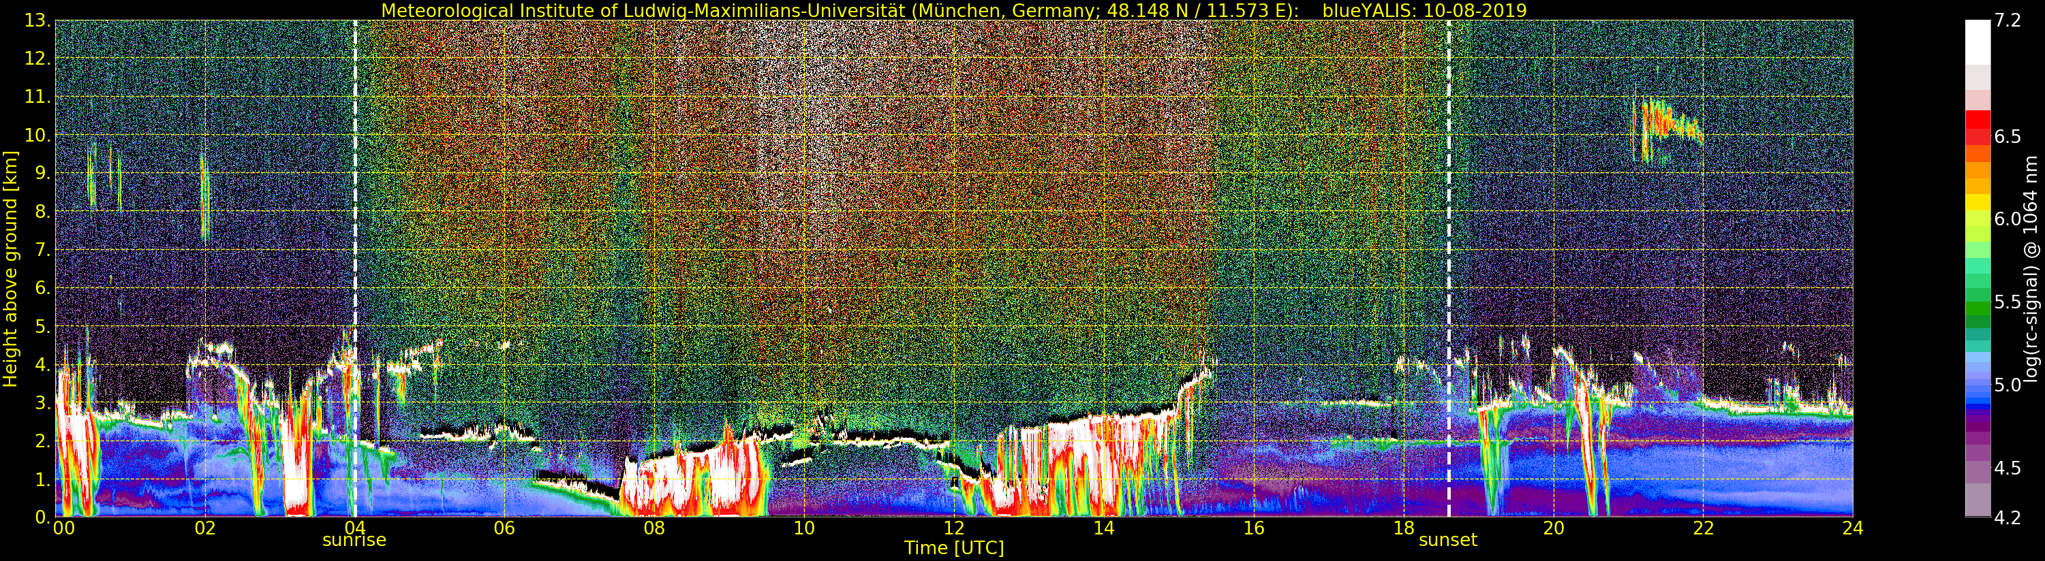Image resolution: width=2045 pixels, height=561 pixels.
Task: Click time axis tick label 22
Action: (x=1703, y=528)
